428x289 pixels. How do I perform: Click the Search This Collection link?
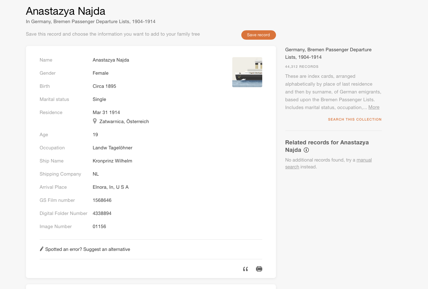point(355,119)
